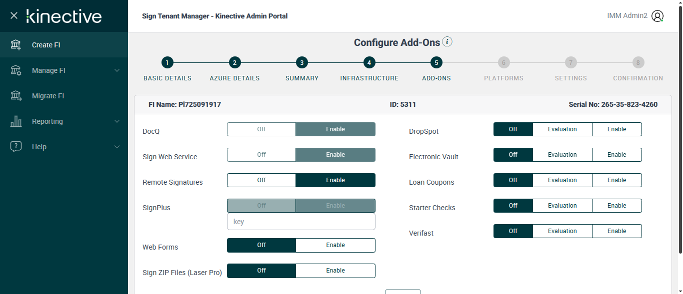The width and height of the screenshot is (683, 294).
Task: Click the Serial No: 265-35-823-4260 text
Action: click(x=613, y=105)
